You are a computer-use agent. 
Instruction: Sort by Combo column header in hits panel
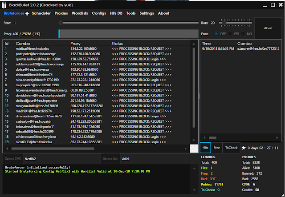tap(244, 44)
